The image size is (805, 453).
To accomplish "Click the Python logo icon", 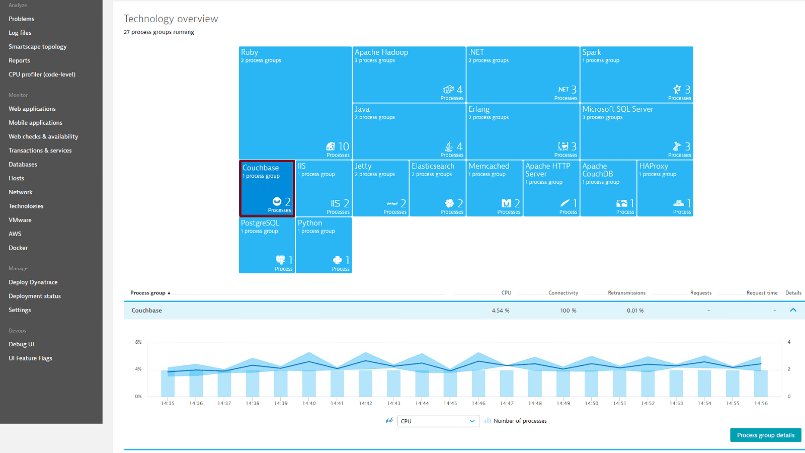I will pyautogui.click(x=338, y=260).
